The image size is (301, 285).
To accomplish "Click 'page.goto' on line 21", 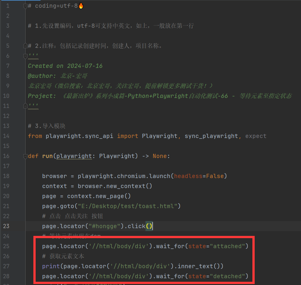I will (x=58, y=206).
